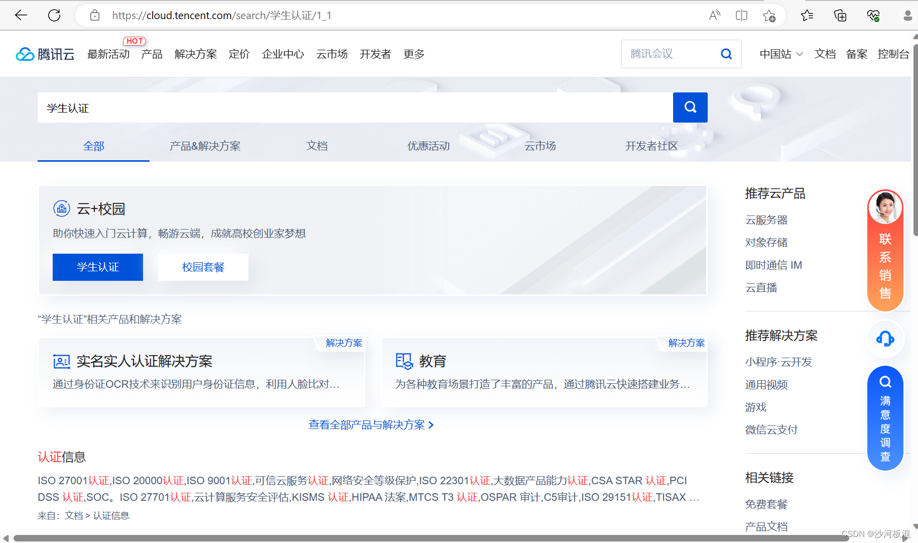This screenshot has width=918, height=543.
Task: Open the 企业中心 menu item
Action: pos(283,54)
